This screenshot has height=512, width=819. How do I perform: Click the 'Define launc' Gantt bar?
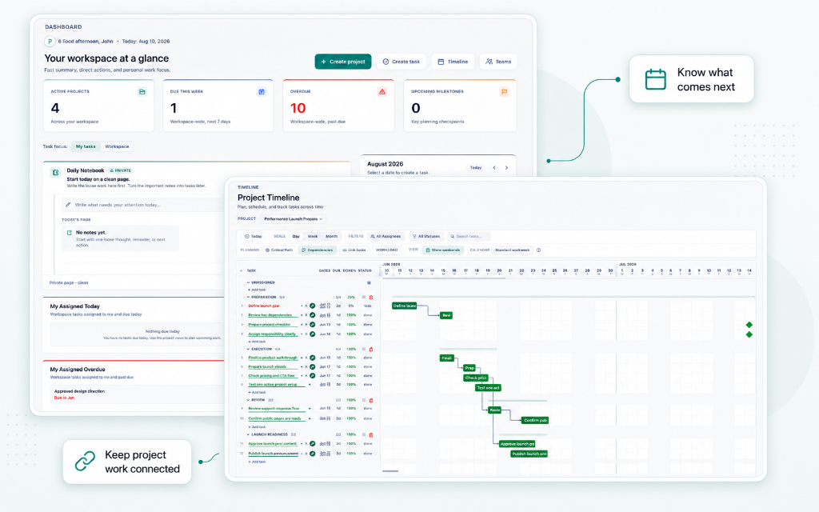pos(404,306)
